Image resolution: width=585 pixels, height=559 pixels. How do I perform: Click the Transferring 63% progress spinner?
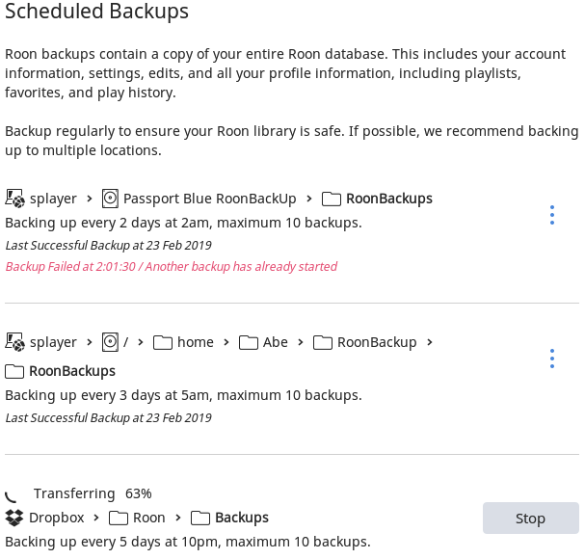tap(11, 496)
